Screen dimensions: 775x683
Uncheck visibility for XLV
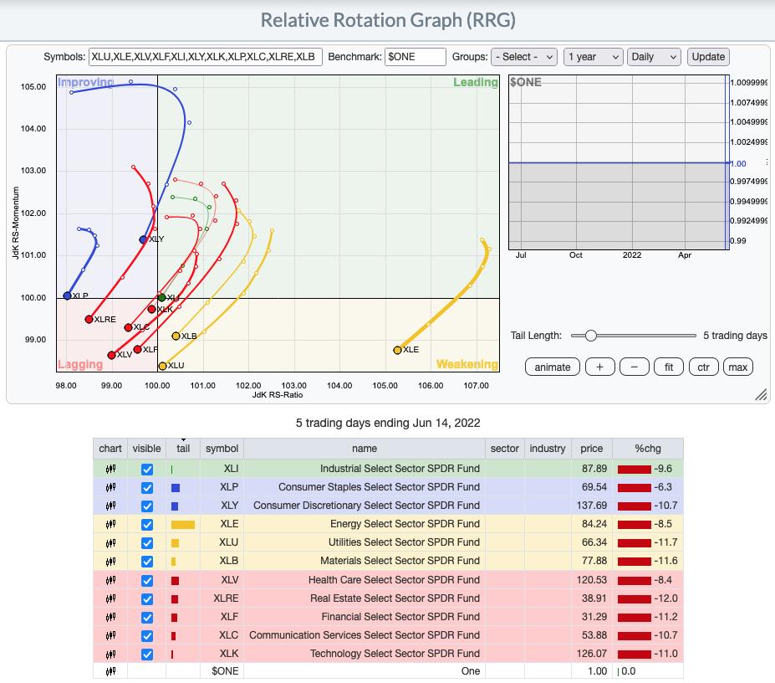[147, 581]
